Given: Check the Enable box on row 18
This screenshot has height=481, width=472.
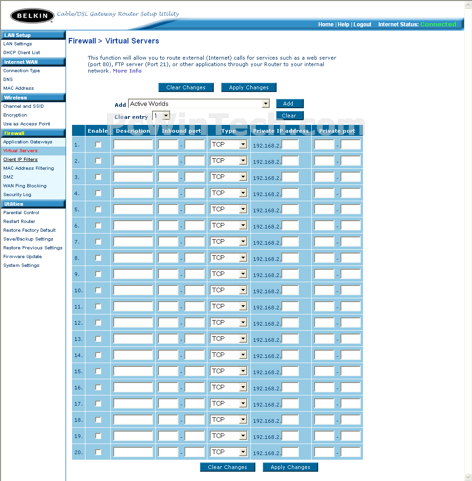Looking at the screenshot, I should 98,419.
